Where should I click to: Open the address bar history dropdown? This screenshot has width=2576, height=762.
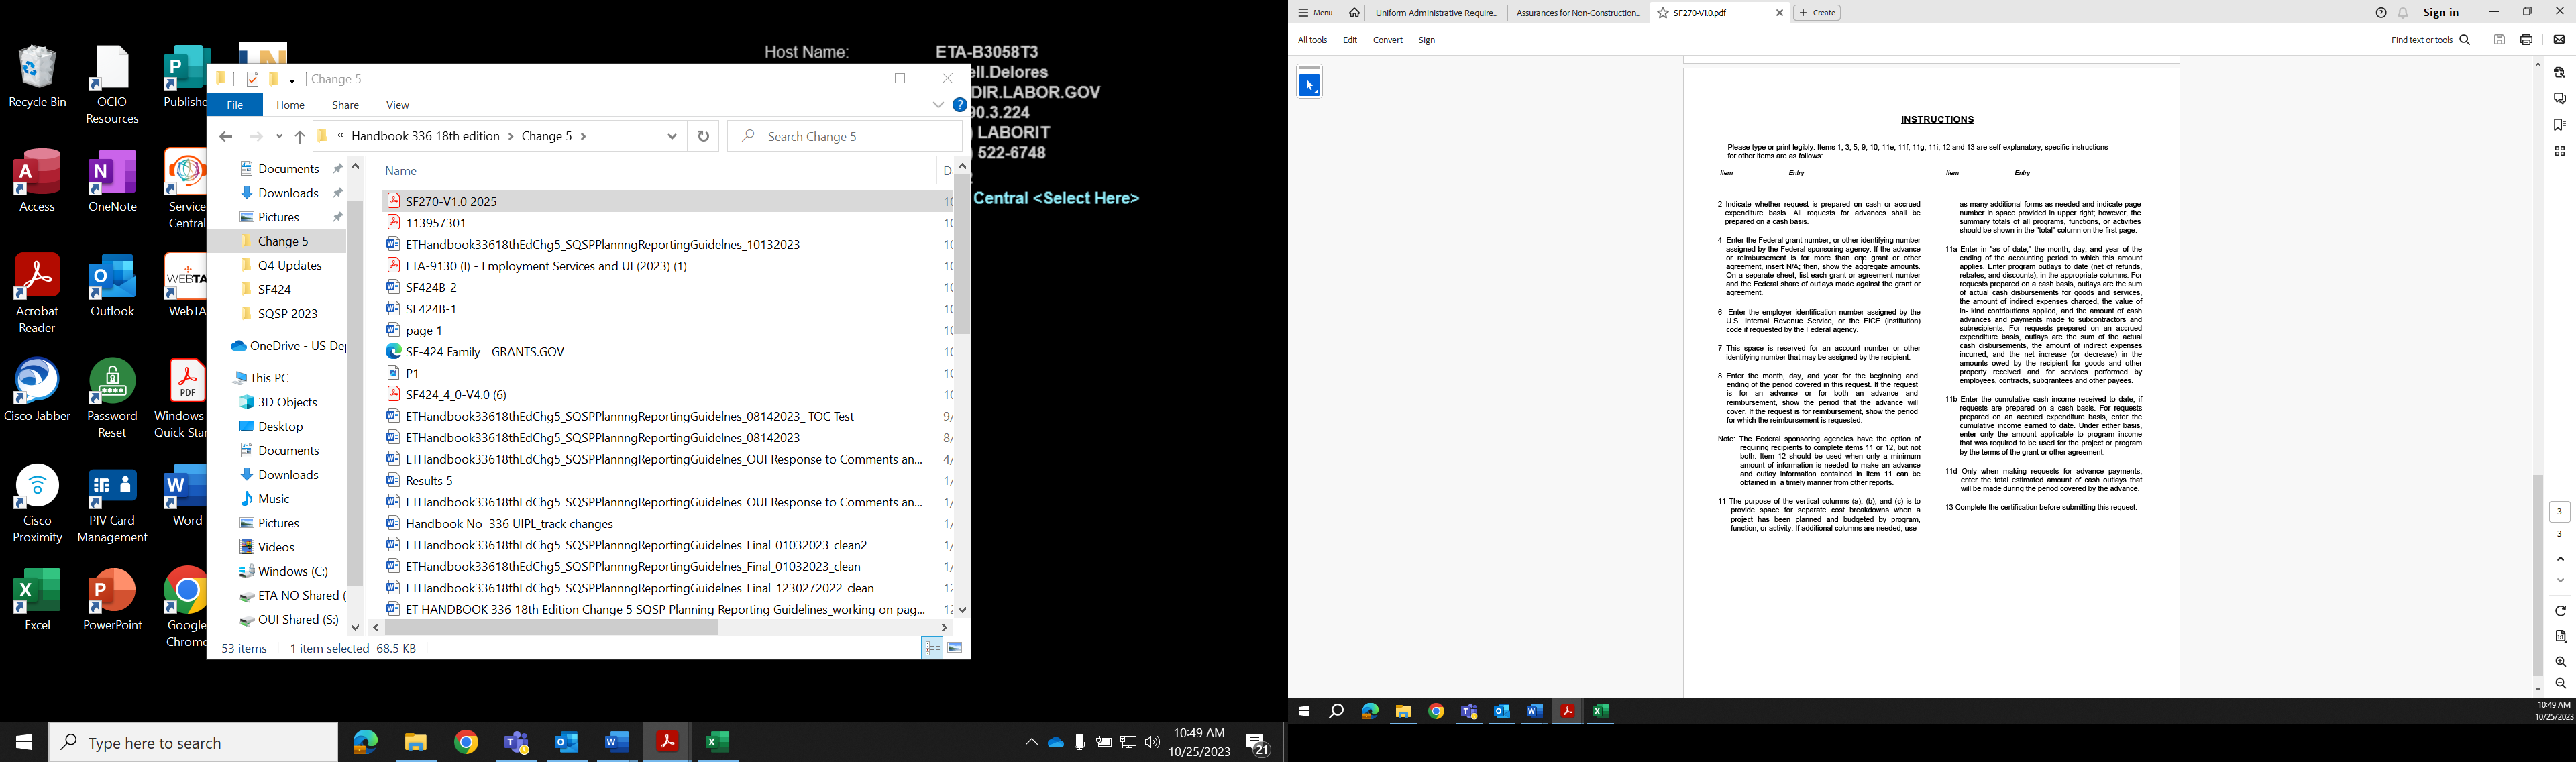pos(672,136)
